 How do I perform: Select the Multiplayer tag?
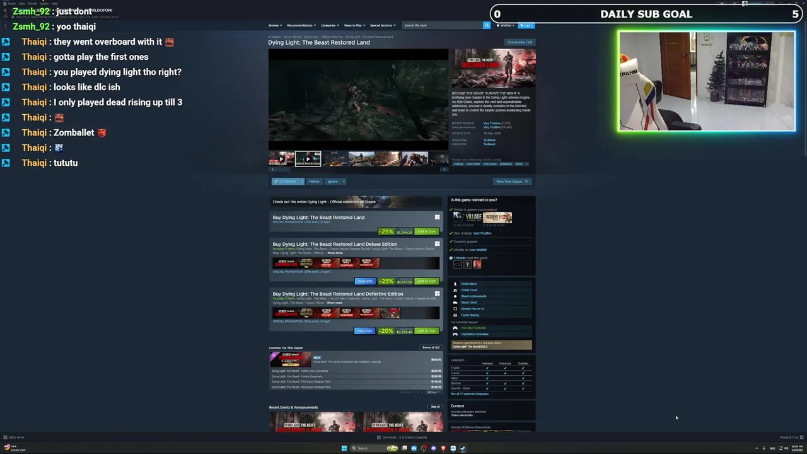506,164
